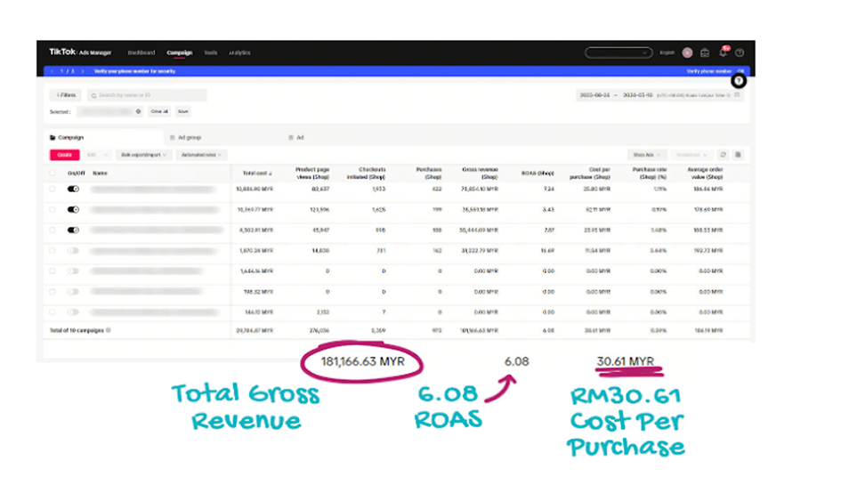The height and width of the screenshot is (485, 857).
Task: Open the notifications bell icon
Action: point(723,53)
